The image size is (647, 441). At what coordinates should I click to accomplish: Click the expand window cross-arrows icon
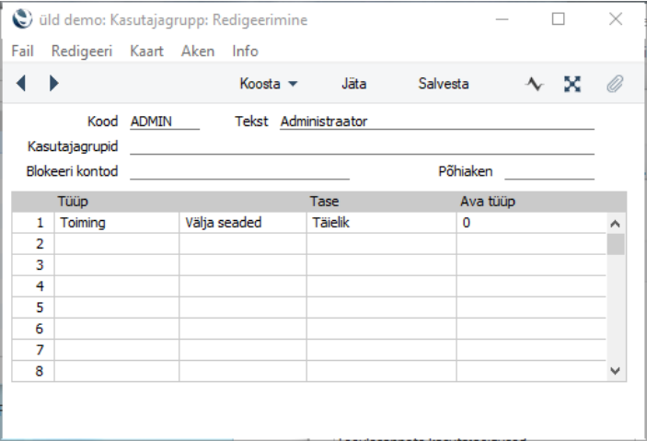point(572,84)
